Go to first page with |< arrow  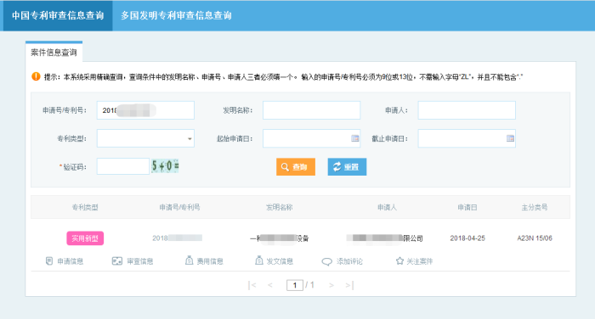pos(252,285)
